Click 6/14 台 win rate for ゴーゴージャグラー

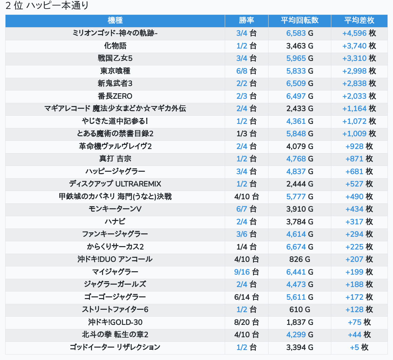point(246,297)
